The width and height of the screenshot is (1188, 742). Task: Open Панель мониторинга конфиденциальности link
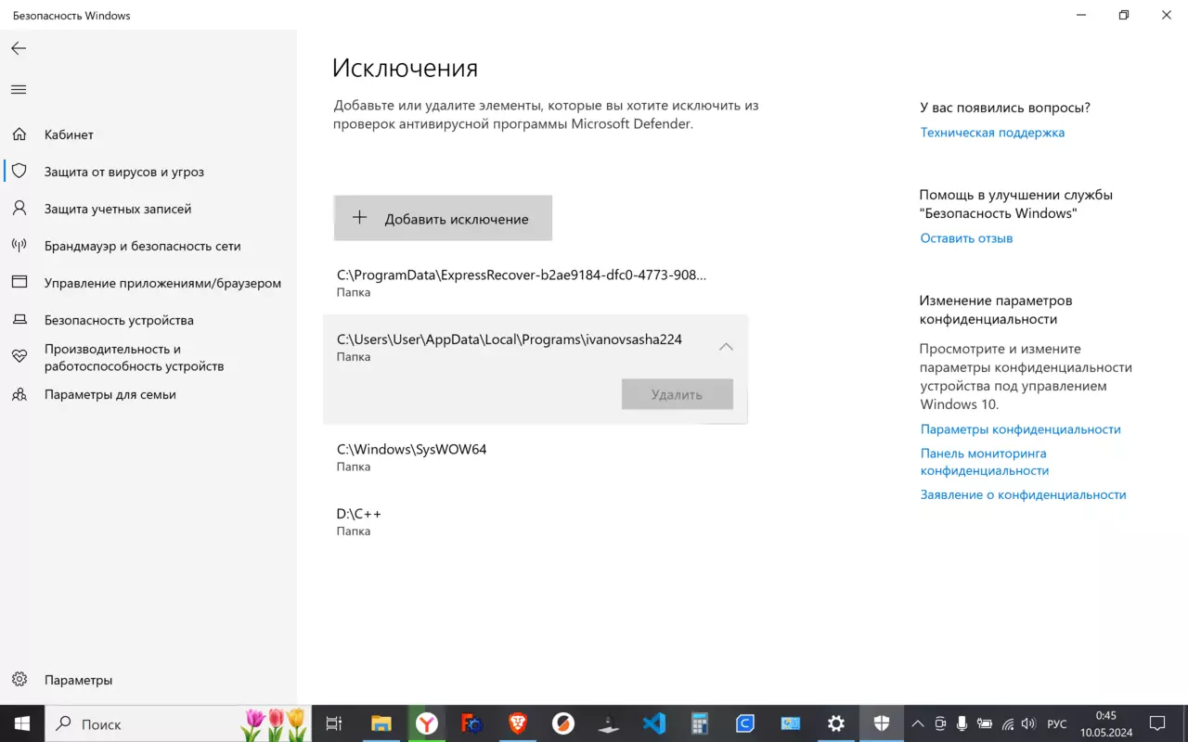click(x=984, y=462)
